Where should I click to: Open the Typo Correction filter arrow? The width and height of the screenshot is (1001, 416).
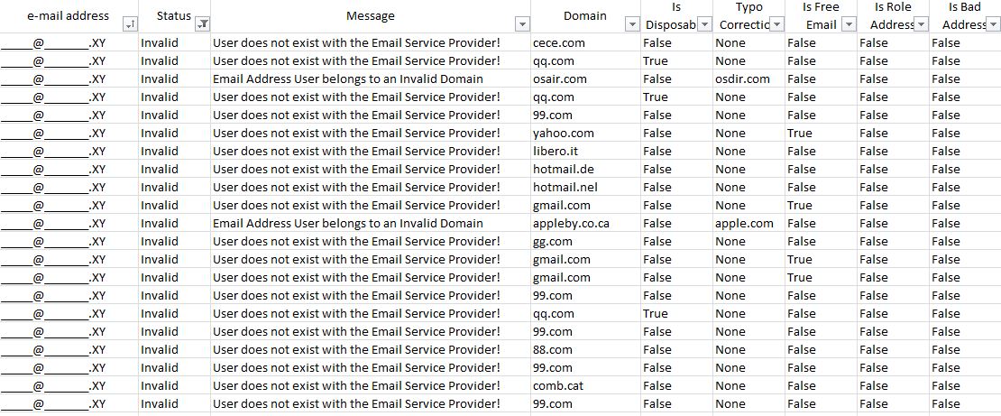pyautogui.click(x=777, y=24)
